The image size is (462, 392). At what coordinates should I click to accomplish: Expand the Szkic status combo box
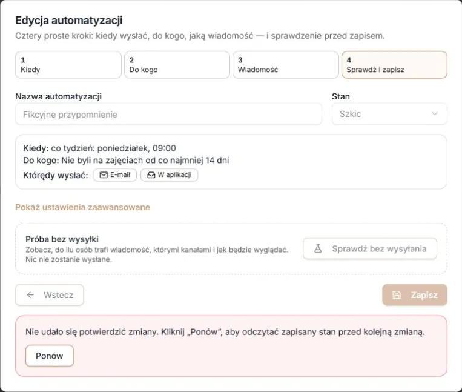tap(389, 114)
